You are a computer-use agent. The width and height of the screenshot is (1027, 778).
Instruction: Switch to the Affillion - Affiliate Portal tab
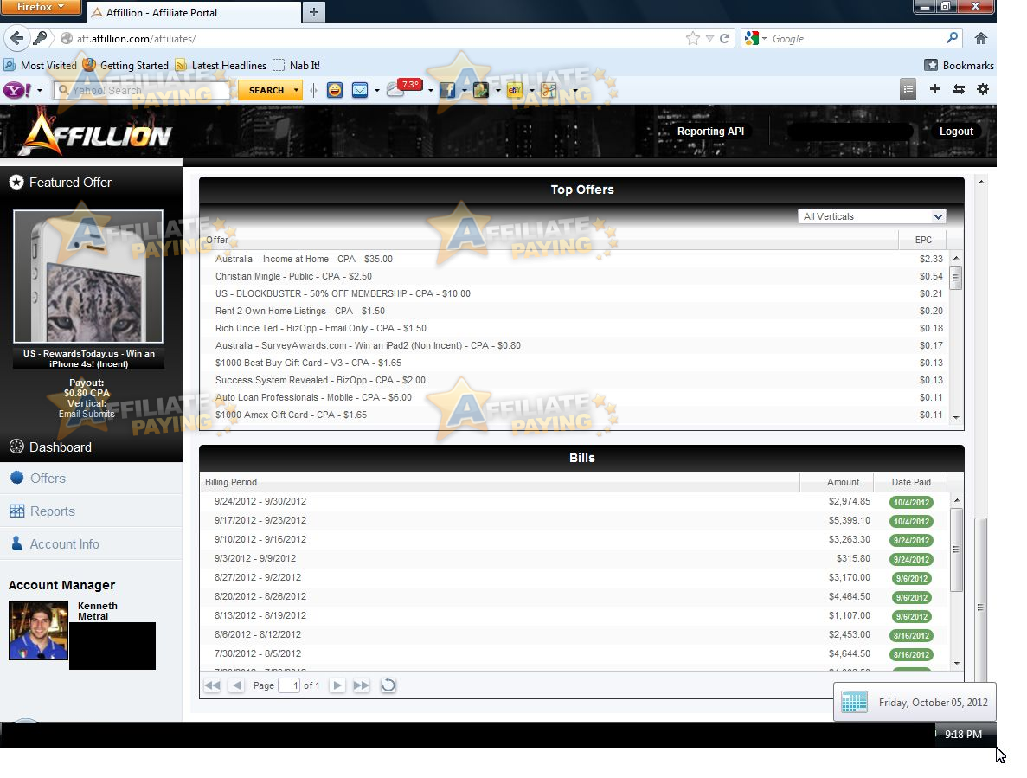(x=193, y=12)
